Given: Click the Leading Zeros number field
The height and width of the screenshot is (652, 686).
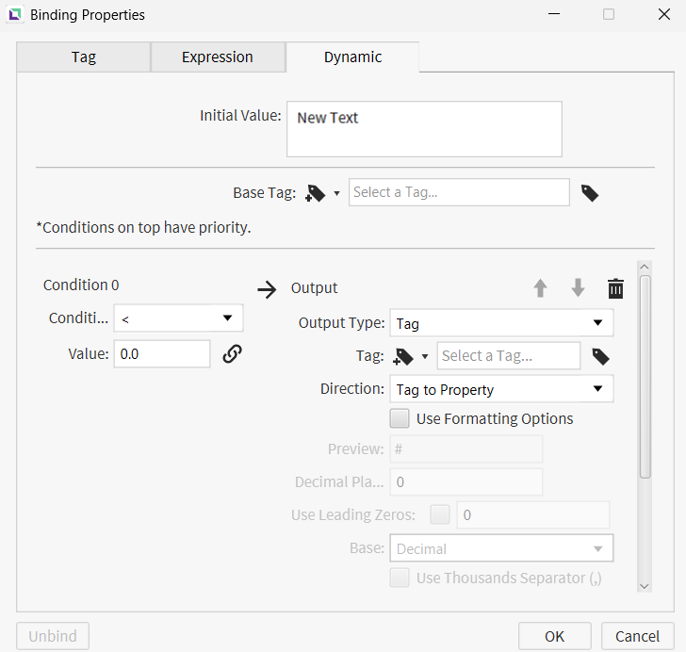Looking at the screenshot, I should [x=533, y=515].
